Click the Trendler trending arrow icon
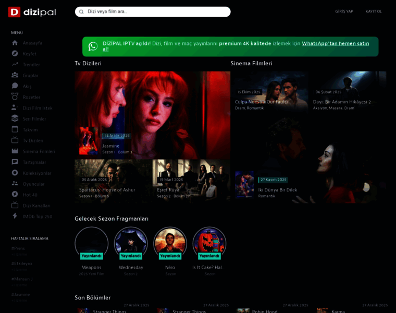This screenshot has width=396, height=313. click(15, 65)
